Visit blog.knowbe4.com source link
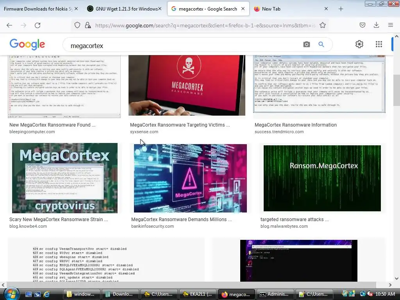Image resolution: width=400 pixels, height=300 pixels. click(28, 226)
